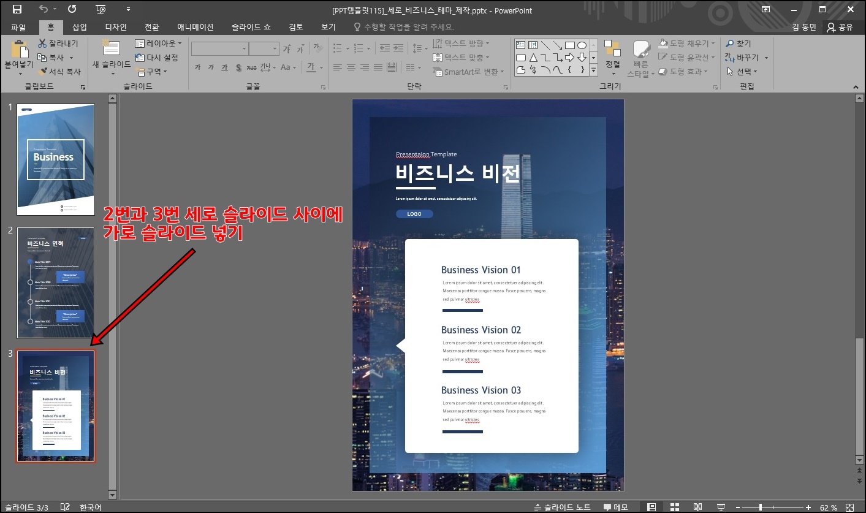Reset slide with 다시 설정
866x513 pixels.
[156, 58]
